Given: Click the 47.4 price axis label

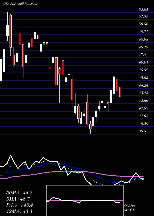Looking at the screenshot, I should 142,55.
